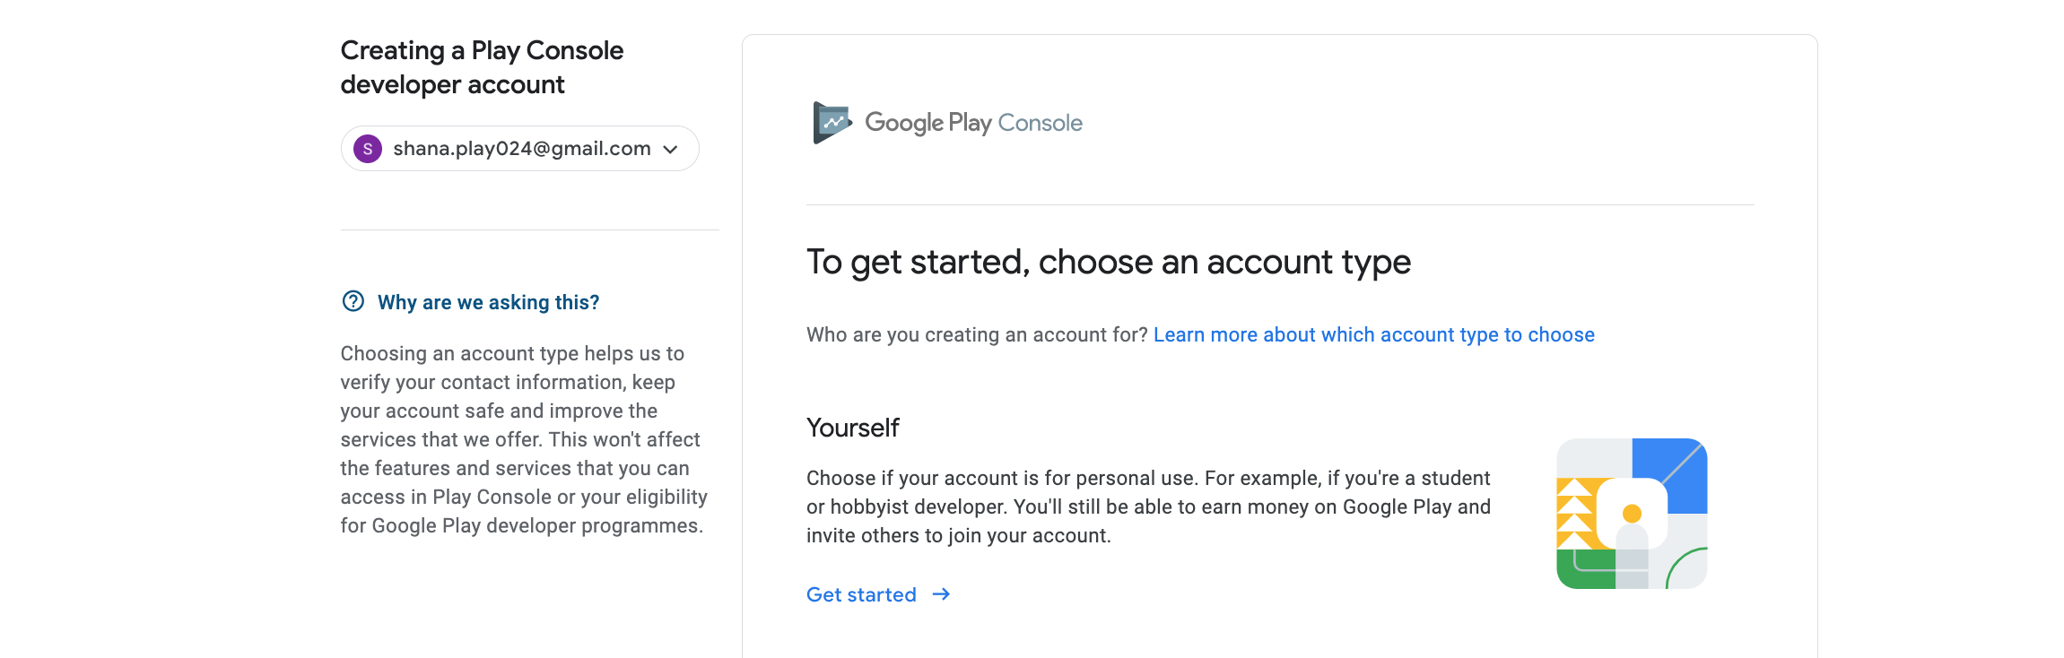Click 'Creating a Play Console developer account' title
The height and width of the screenshot is (658, 2064).
[x=482, y=67]
